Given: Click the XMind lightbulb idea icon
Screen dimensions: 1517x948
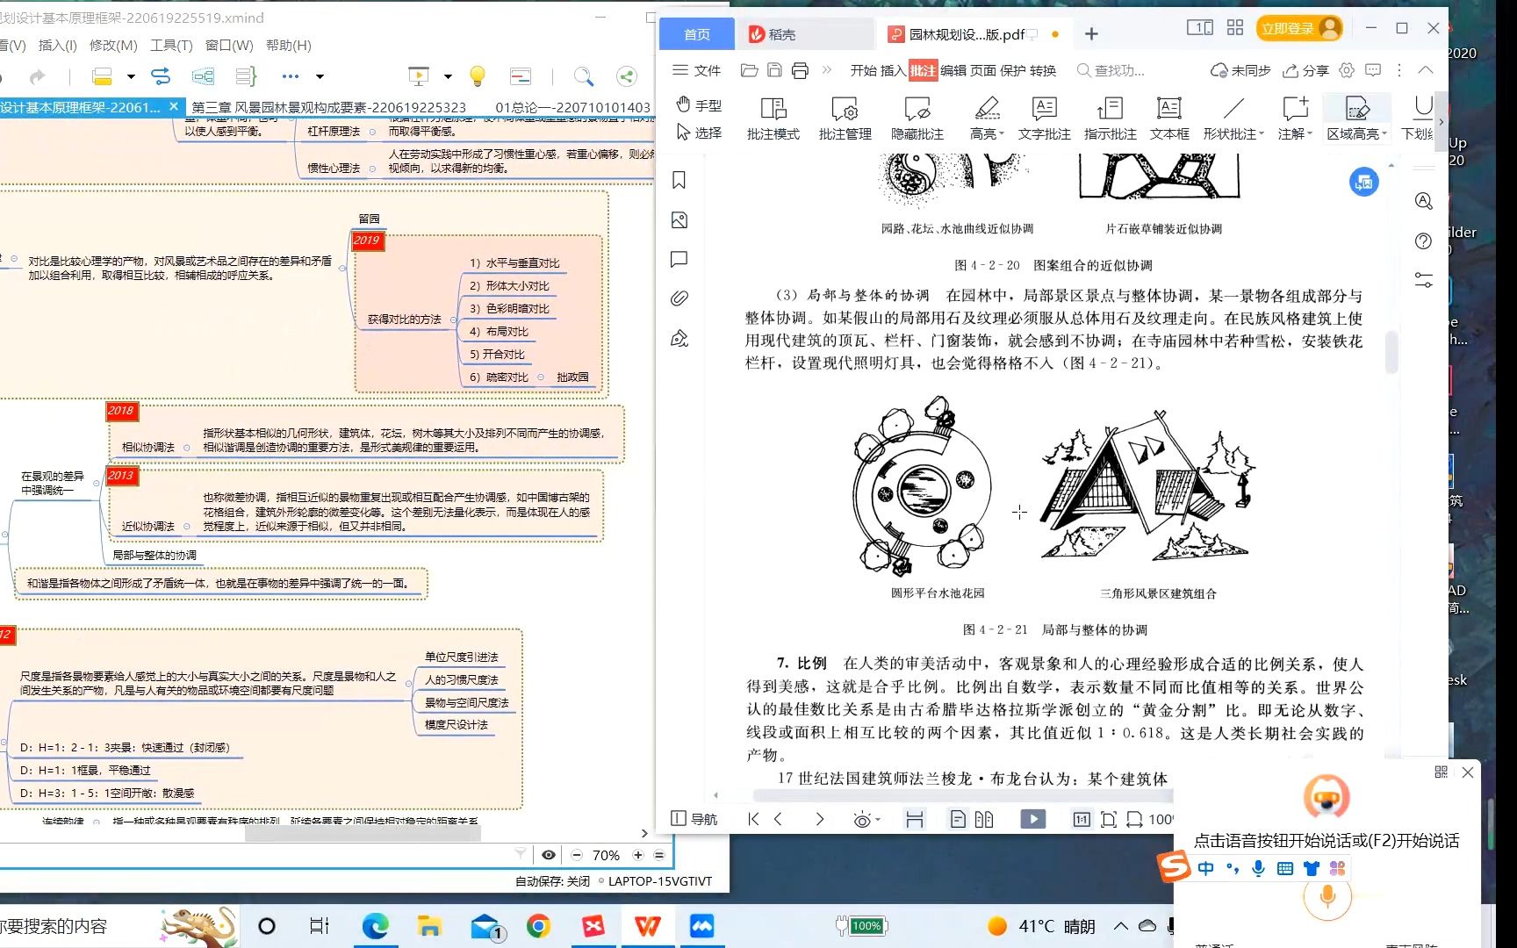Looking at the screenshot, I should click(478, 76).
